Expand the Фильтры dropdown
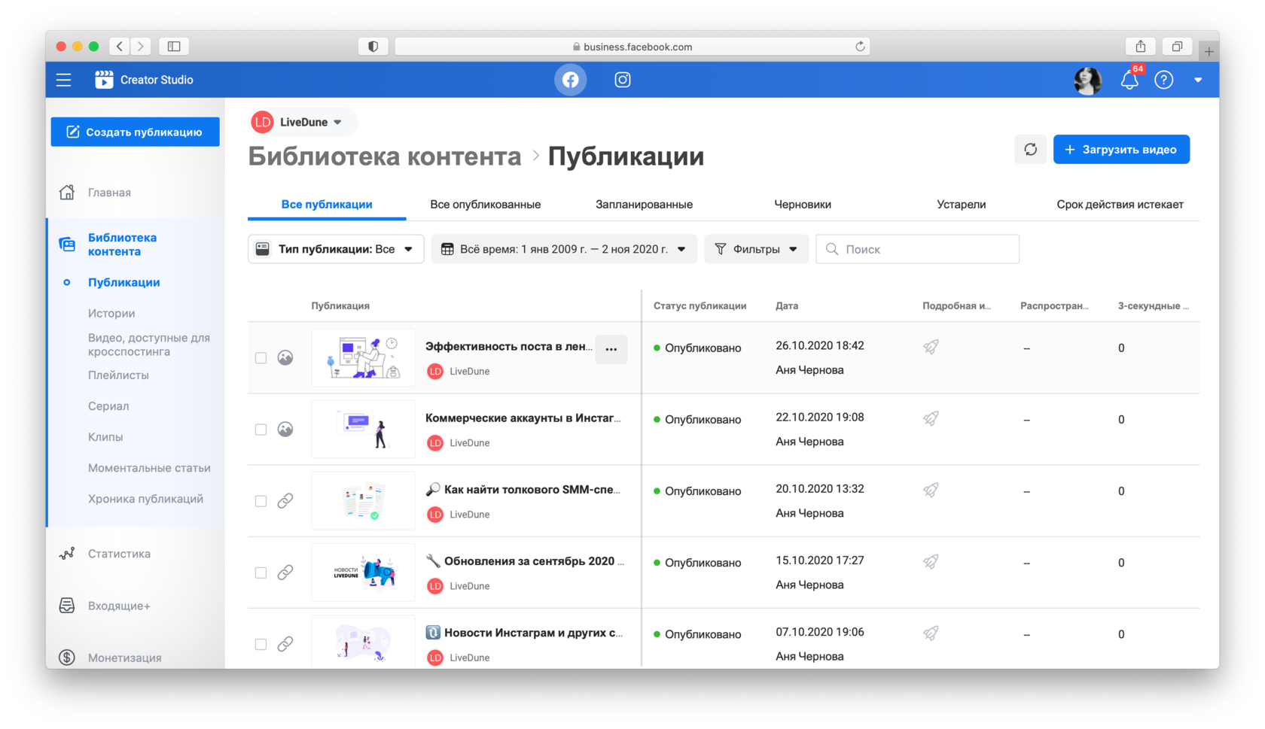Viewport: 1265px width, 729px height. (x=756, y=249)
